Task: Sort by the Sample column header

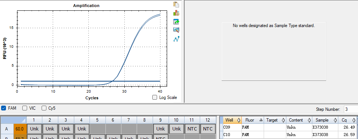Action: 325,120
